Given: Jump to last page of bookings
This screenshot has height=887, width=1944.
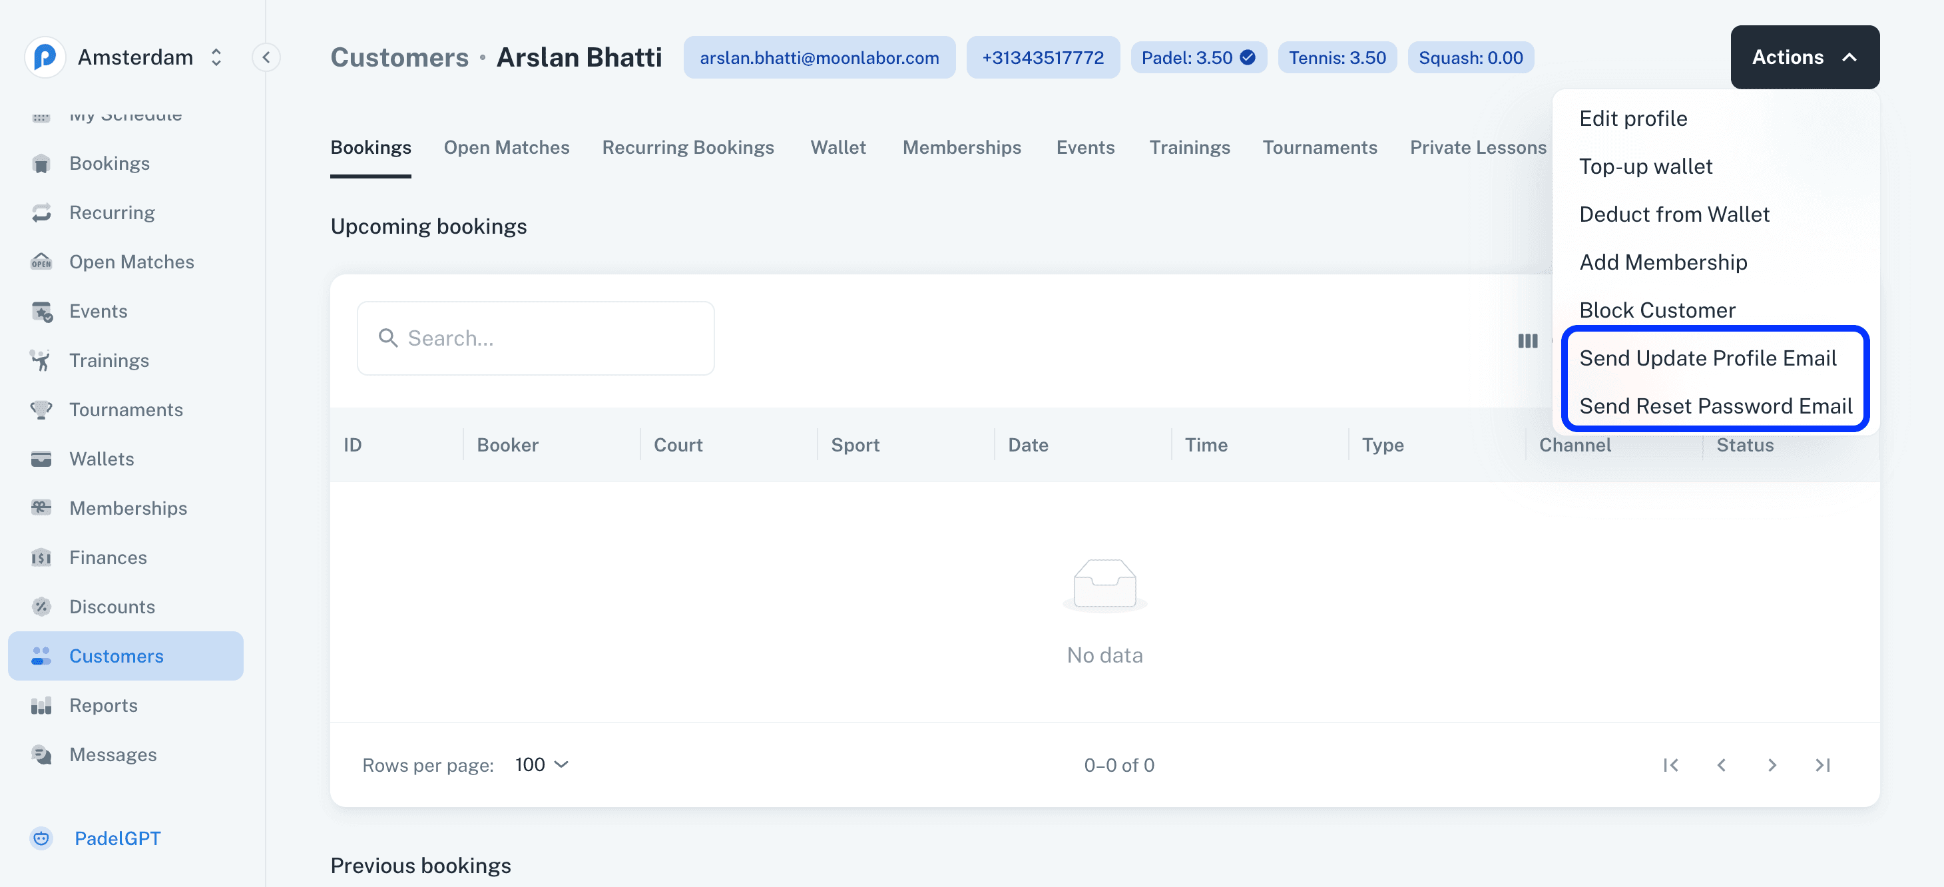Looking at the screenshot, I should [x=1823, y=764].
